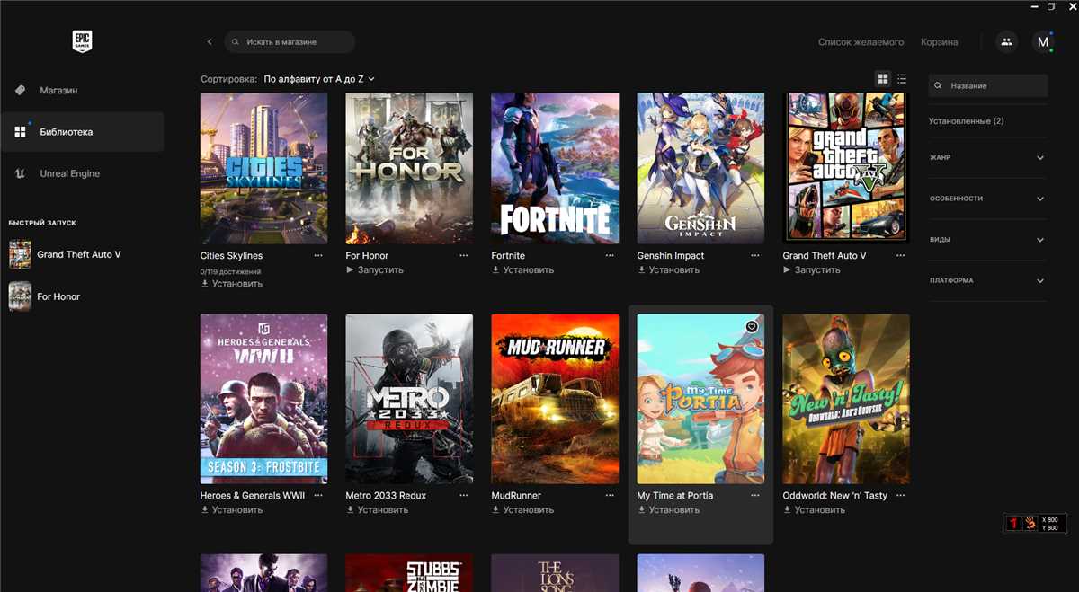Screen dimensions: 1079x592
Task: Install Oddworld: New 'n' Tasty
Action: coord(815,510)
